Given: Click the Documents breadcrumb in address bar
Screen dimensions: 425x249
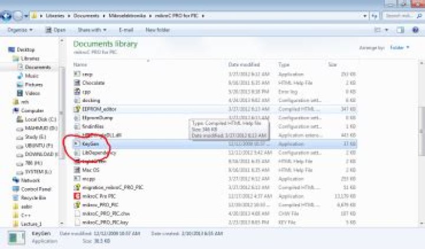Looking at the screenshot, I should pyautogui.click(x=86, y=16).
